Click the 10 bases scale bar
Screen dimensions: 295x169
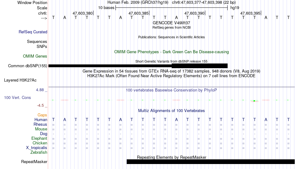coord(172,8)
